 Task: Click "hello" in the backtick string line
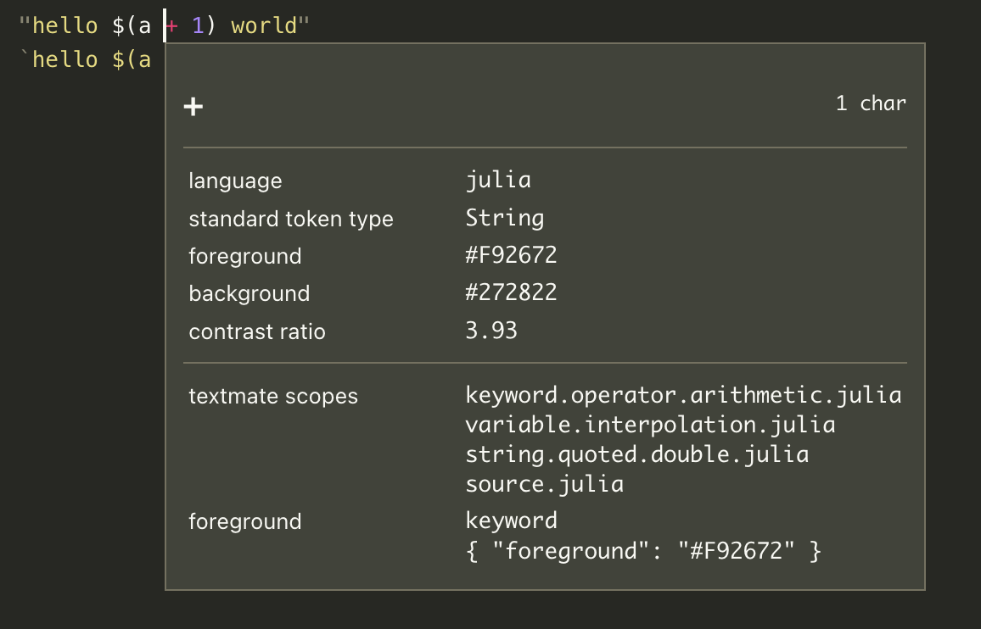coord(65,59)
